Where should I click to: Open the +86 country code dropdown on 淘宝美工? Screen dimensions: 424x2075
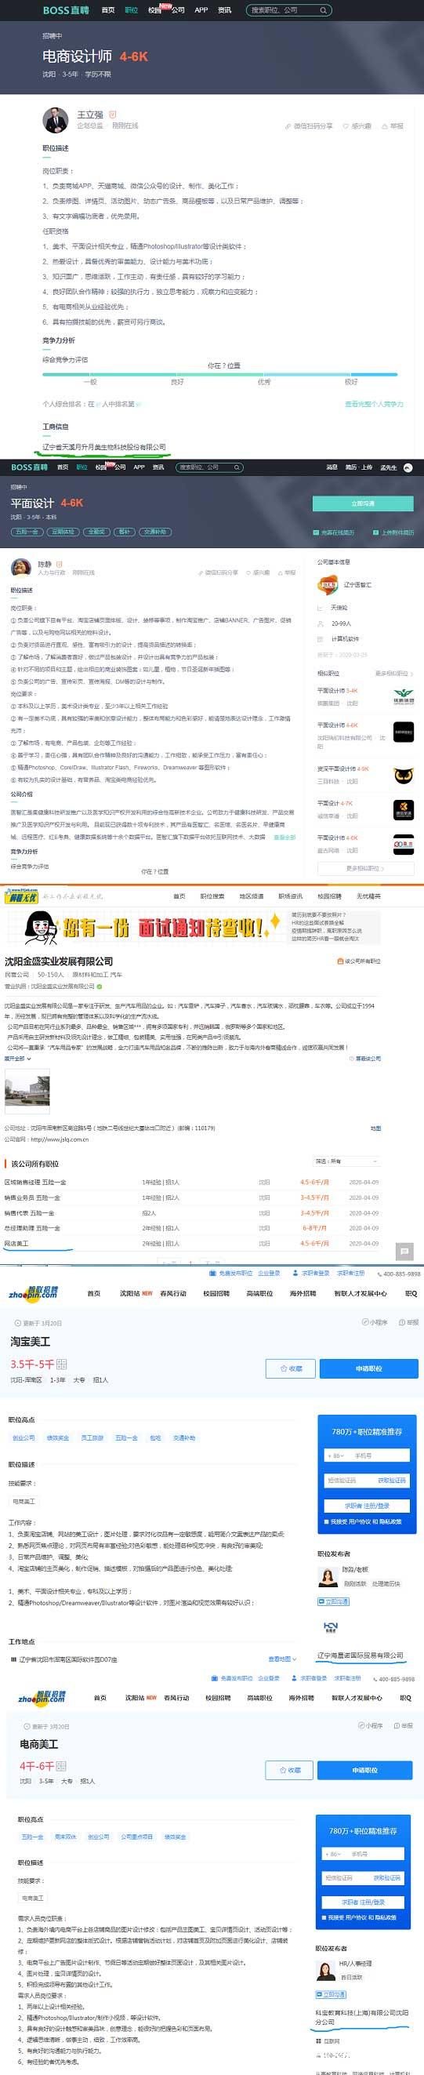point(336,1455)
